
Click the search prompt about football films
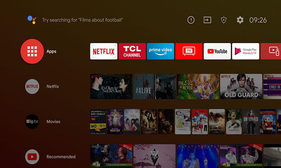point(82,20)
